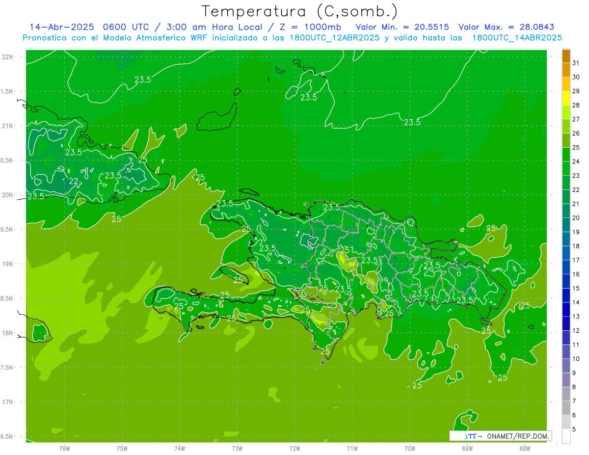The width and height of the screenshot is (589, 455).
Task: Click the '22N' latitude axis label
Action: pos(8,57)
